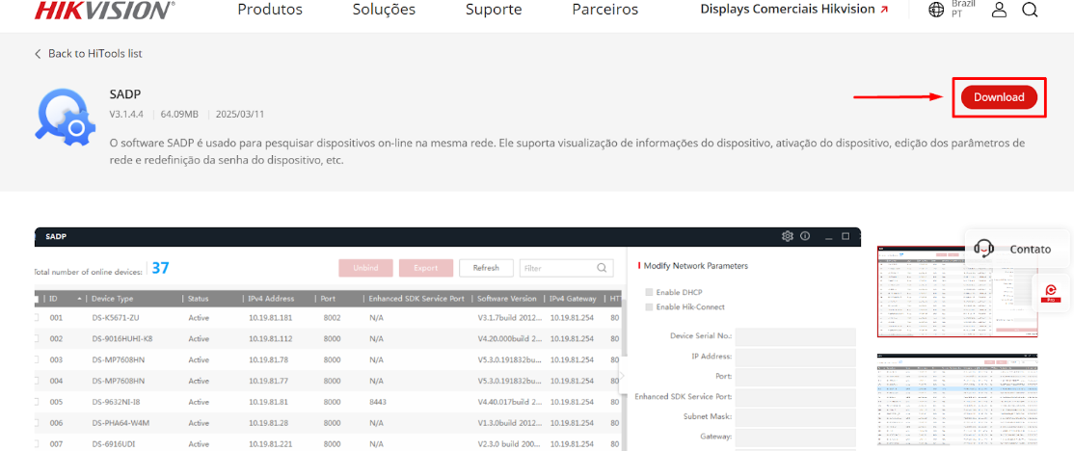Open the user account icon

click(x=1000, y=10)
